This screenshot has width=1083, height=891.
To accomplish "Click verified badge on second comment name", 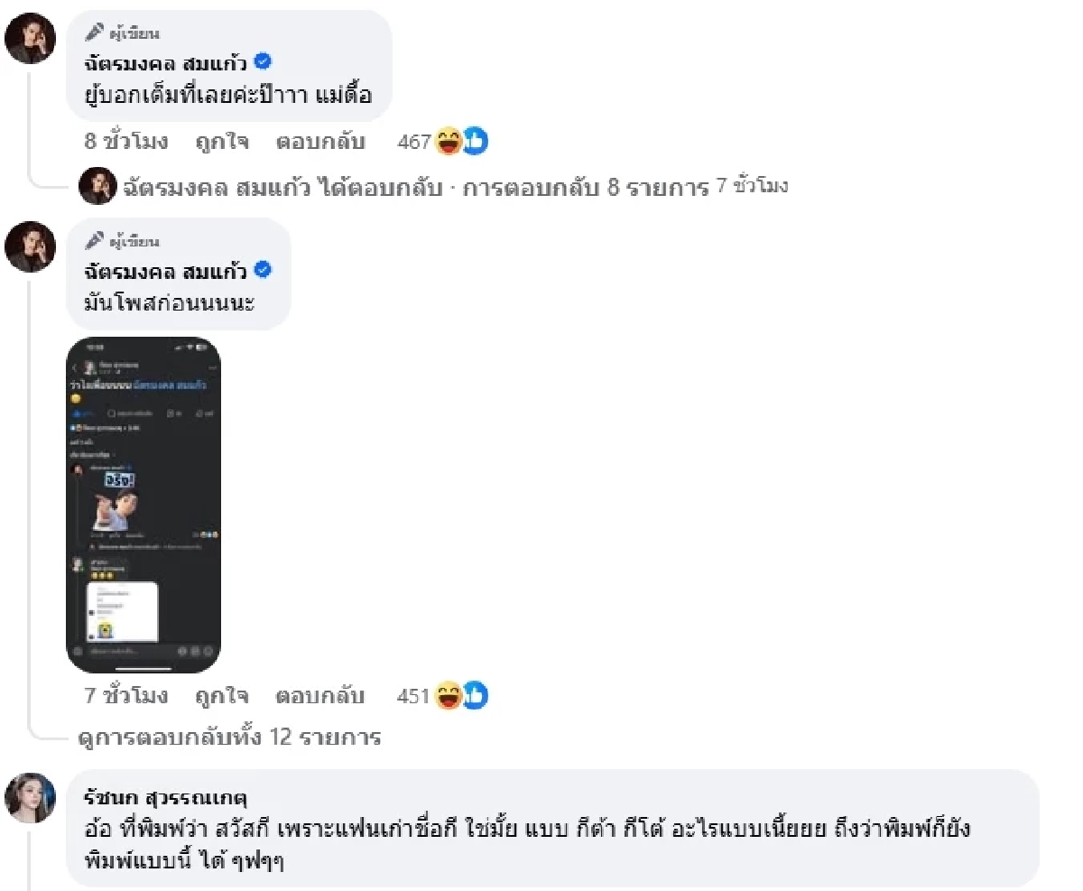I will pyautogui.click(x=263, y=270).
